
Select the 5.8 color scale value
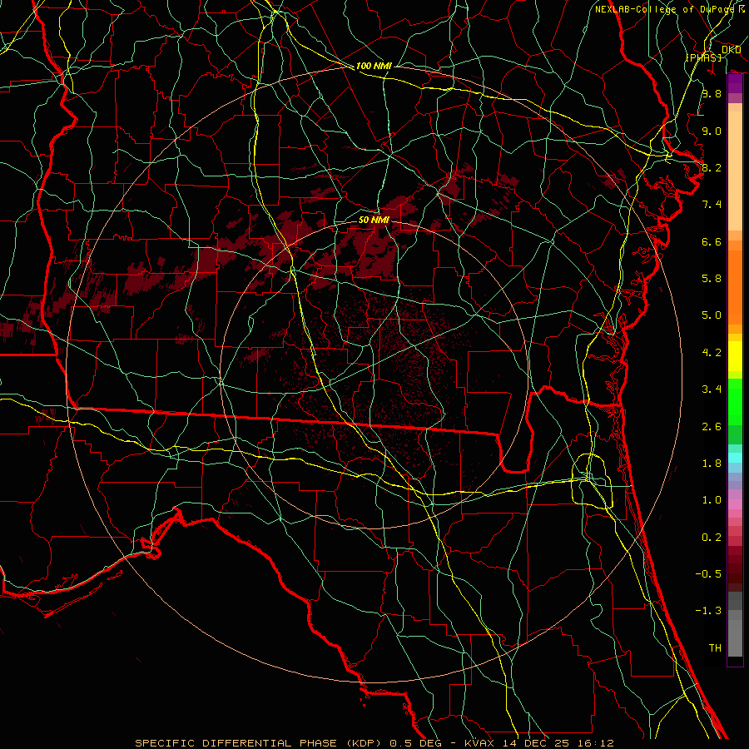(712, 279)
